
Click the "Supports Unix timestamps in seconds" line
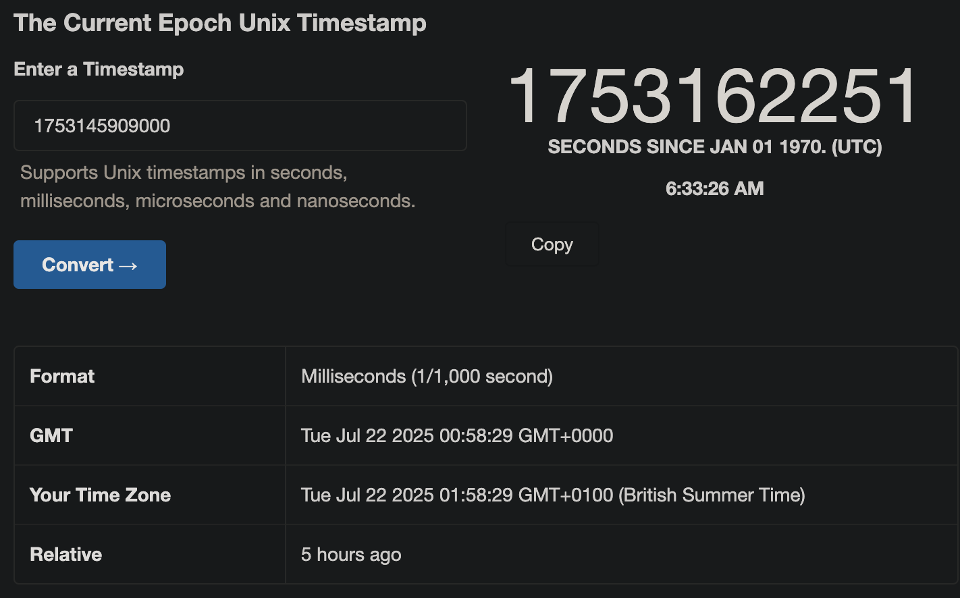coord(184,173)
